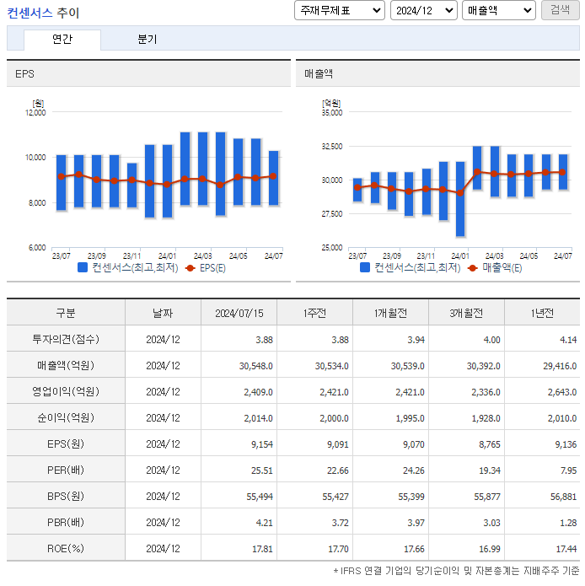Screen dimensions: 585x586
Task: Click the PBR(배) row label
Action: (x=66, y=522)
